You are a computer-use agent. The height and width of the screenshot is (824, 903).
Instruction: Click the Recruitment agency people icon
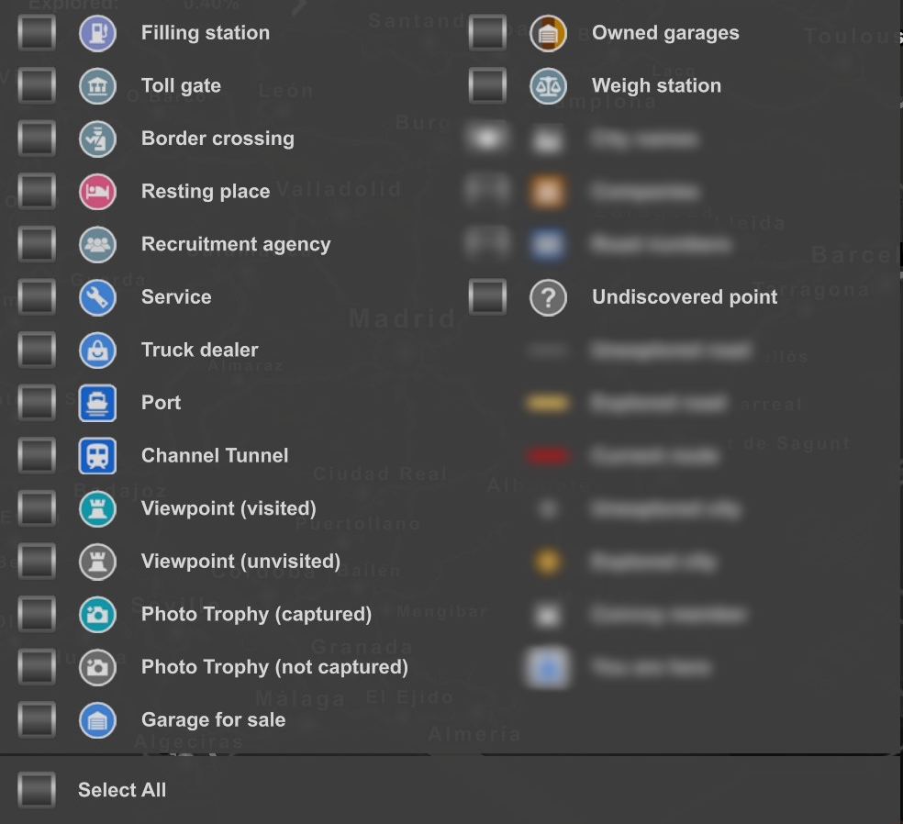click(x=98, y=244)
